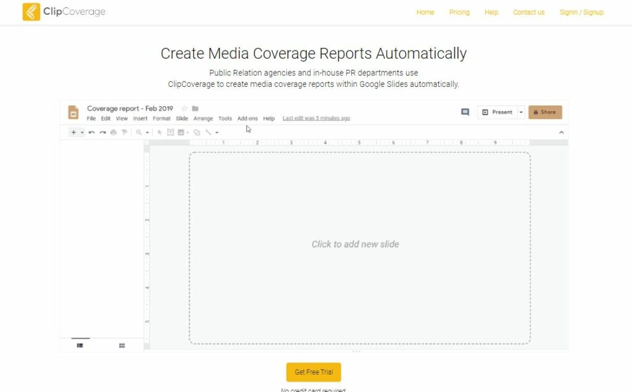The width and height of the screenshot is (632, 392).
Task: Click the ClipCoverage logo icon
Action: 31,12
